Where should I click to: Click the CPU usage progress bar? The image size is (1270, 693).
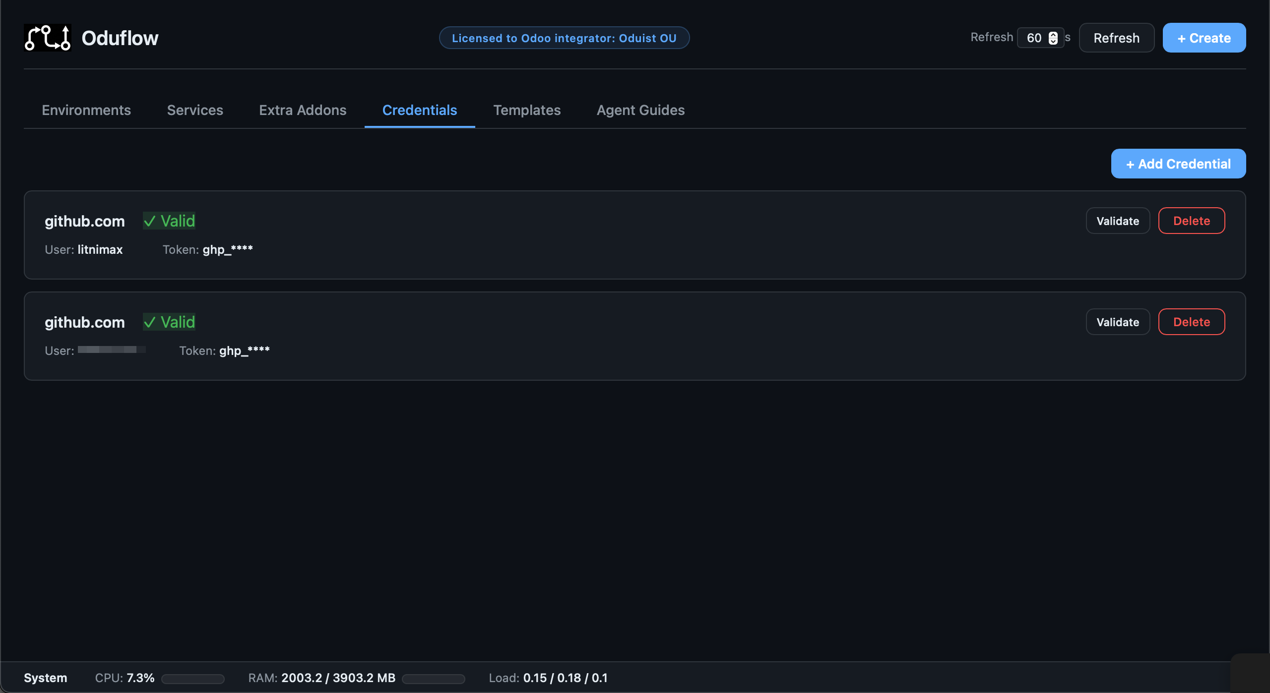coord(193,679)
